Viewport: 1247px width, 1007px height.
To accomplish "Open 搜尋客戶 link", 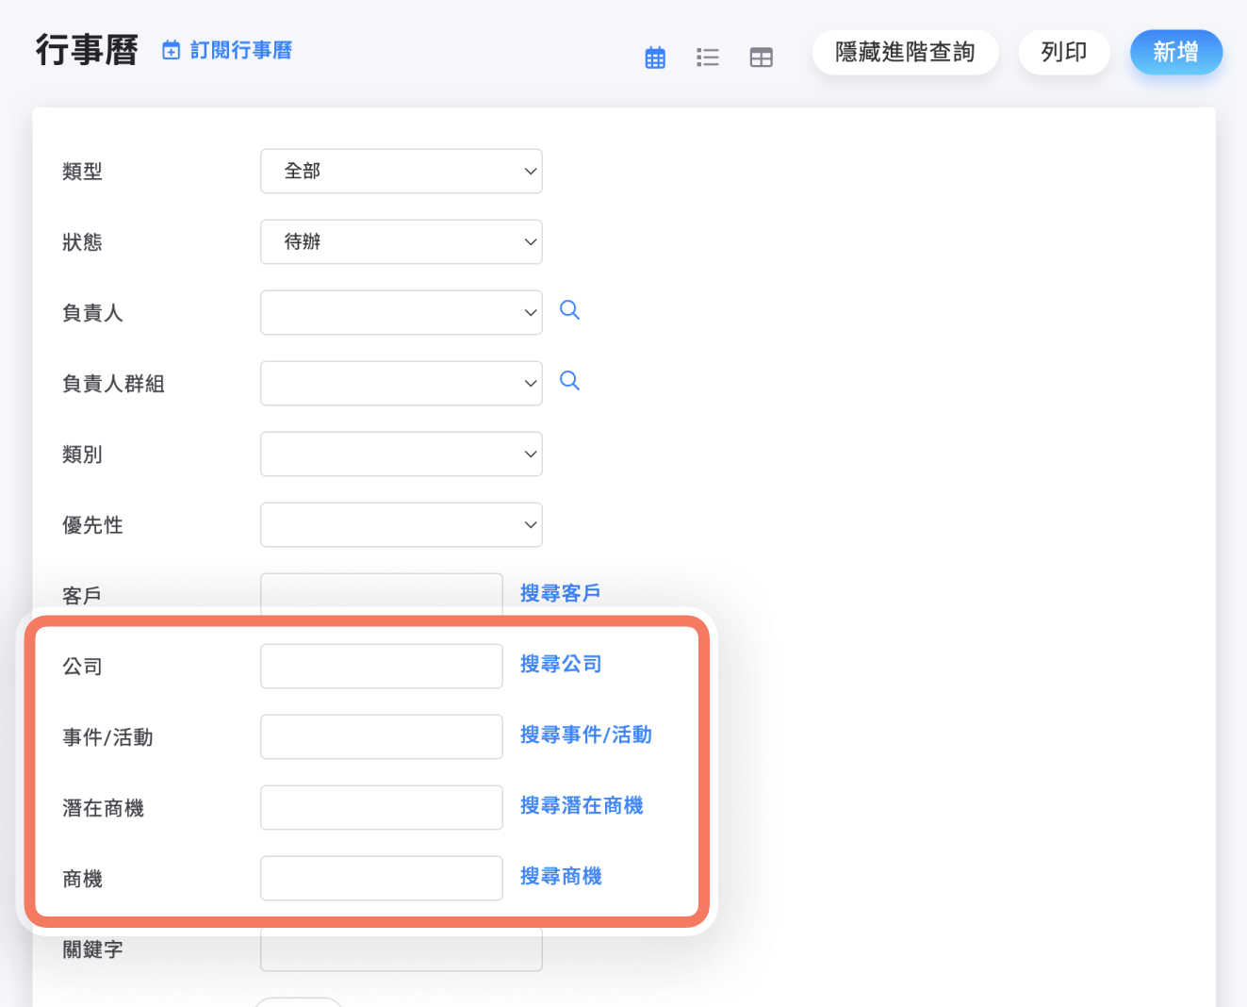I will click(x=560, y=592).
